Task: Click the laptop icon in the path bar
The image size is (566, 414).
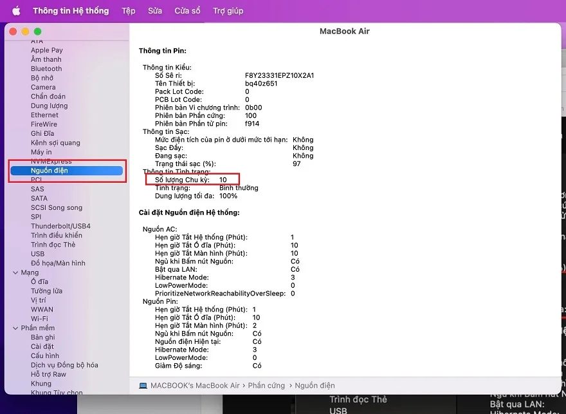Action: tap(143, 386)
